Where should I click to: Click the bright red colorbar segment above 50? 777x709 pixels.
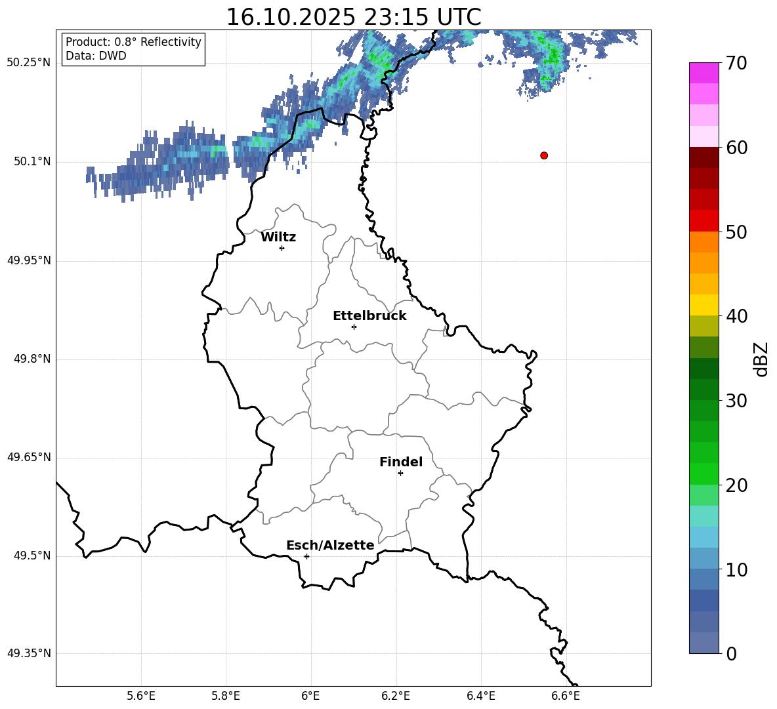coord(704,221)
